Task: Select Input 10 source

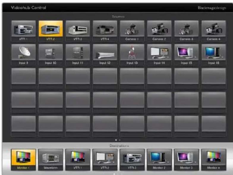Action: (x=51, y=55)
